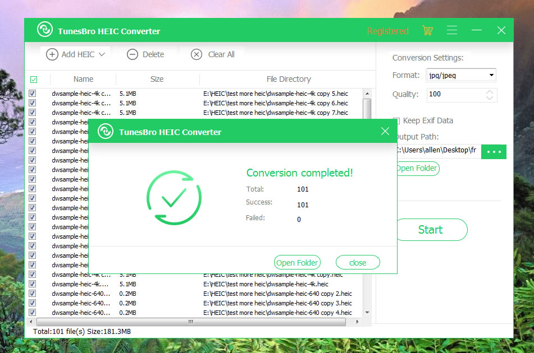Image resolution: width=534 pixels, height=353 pixels.
Task: Uncheck the 640 copy 4.heic row checkbox
Action: click(33, 313)
